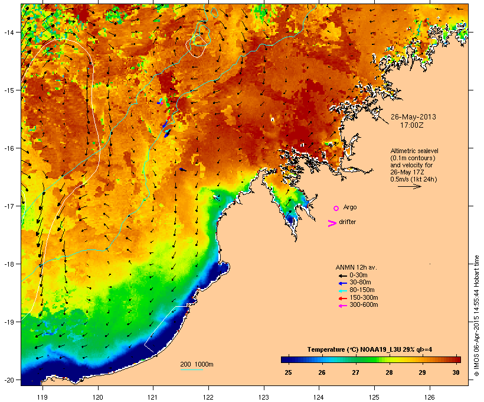Click the IMOS copyright timestamp text
Image resolution: width=484 pixels, height=402 pixels.
pyautogui.click(x=476, y=316)
